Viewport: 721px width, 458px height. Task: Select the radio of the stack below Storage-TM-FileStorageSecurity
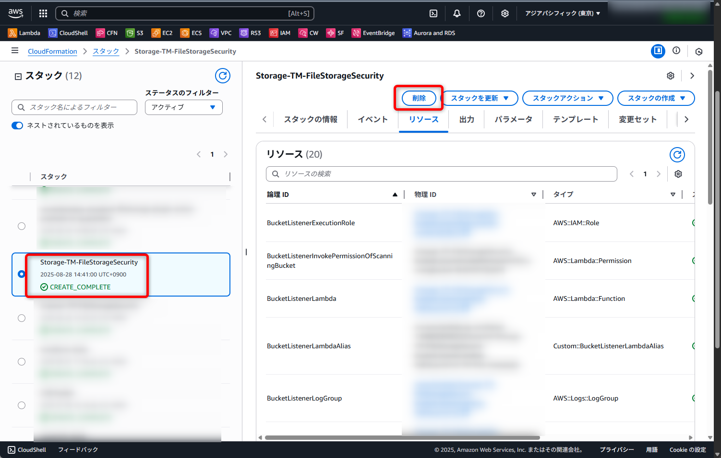coord(22,318)
